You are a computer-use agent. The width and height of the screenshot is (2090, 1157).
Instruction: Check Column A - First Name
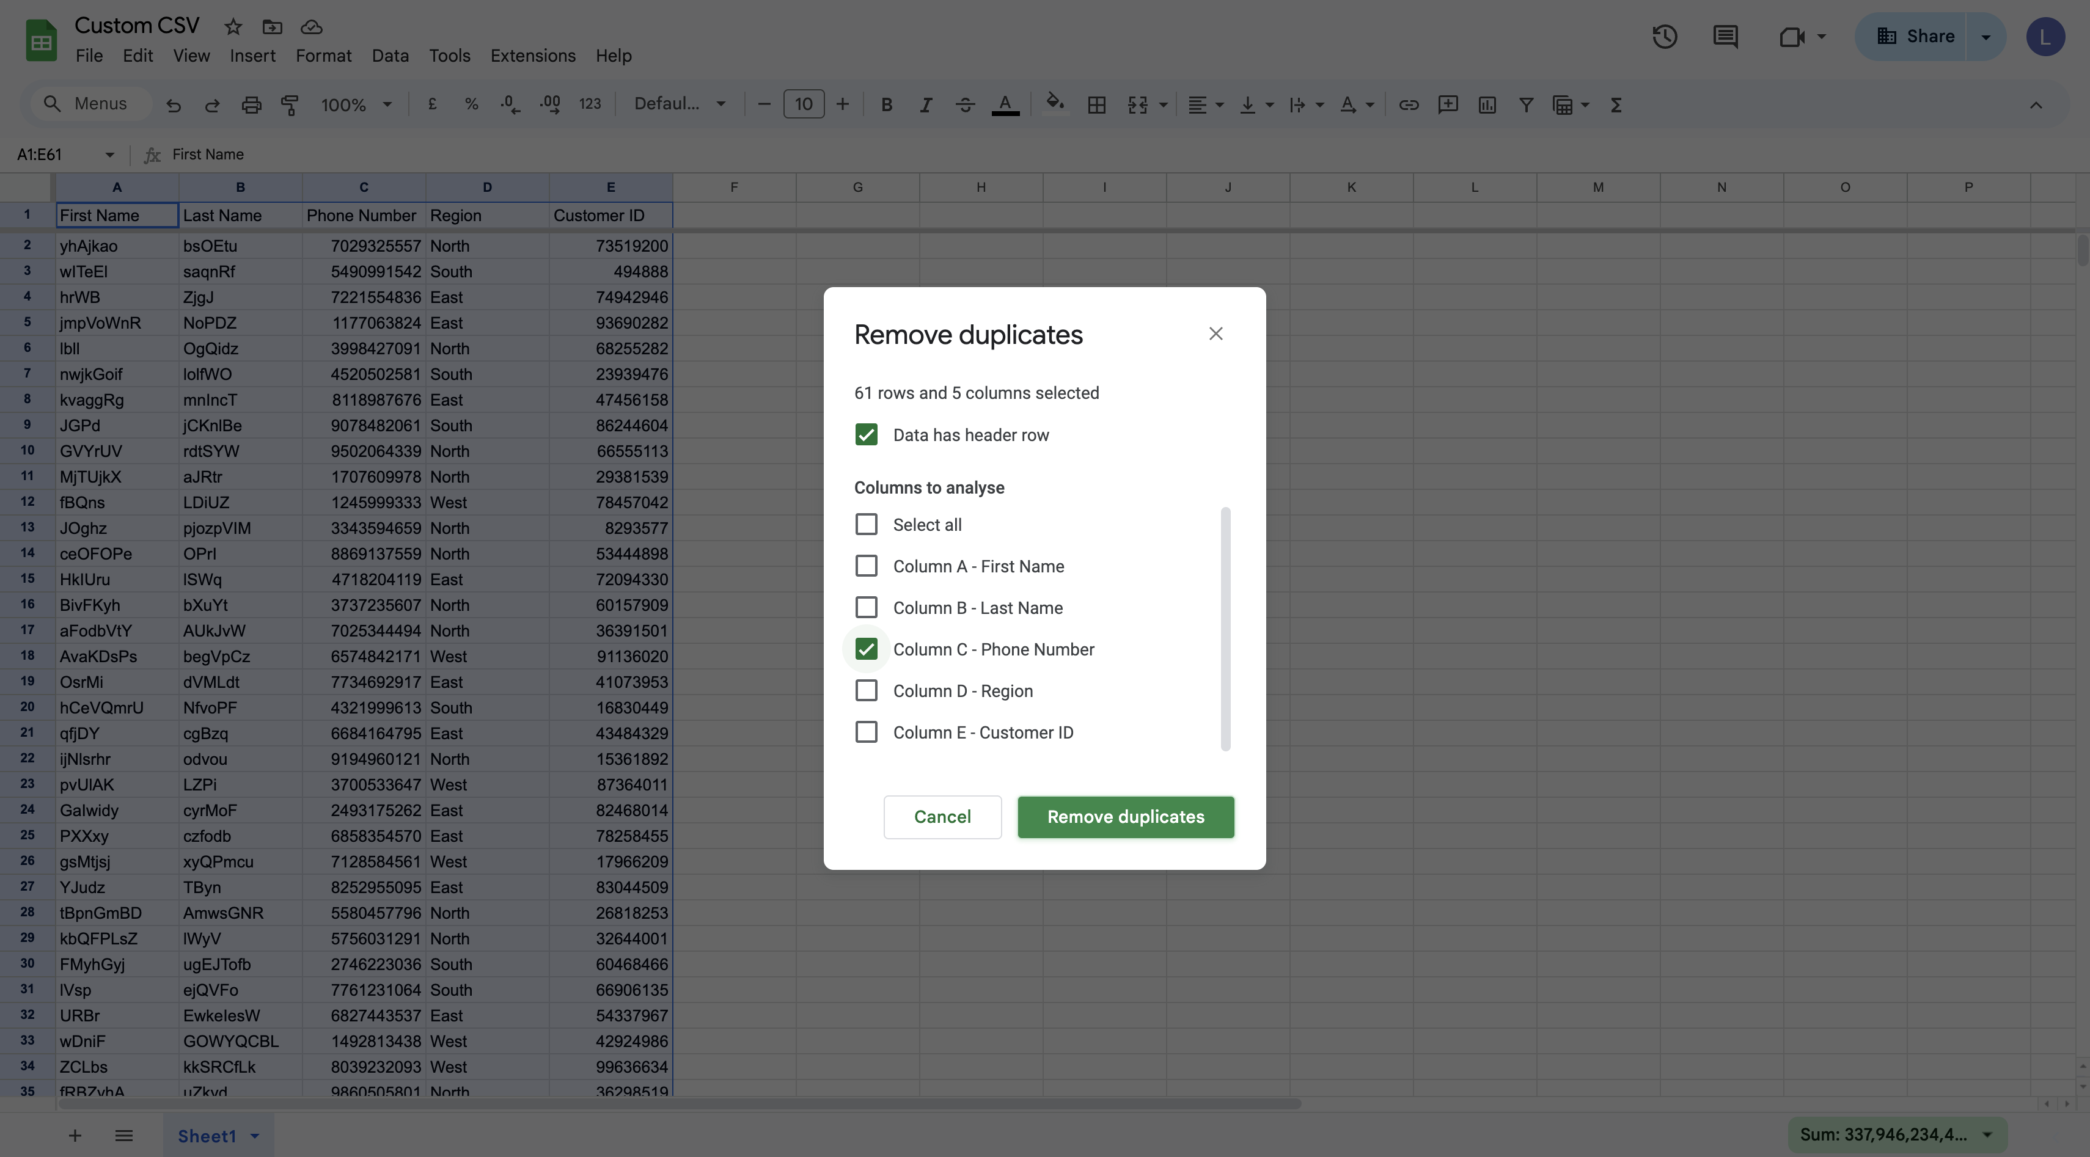866,566
